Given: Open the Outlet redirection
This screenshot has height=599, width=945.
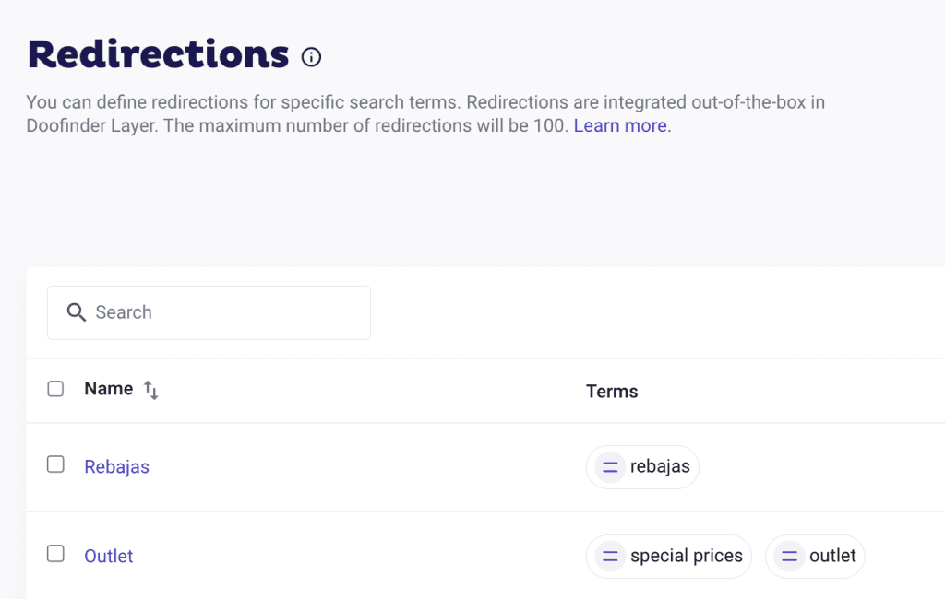Looking at the screenshot, I should 109,557.
